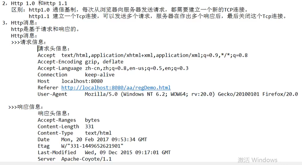This screenshot has height=165, width=302.
Task: Click the 'http是基于请求和响应的' sentence
Action: pos(45,29)
